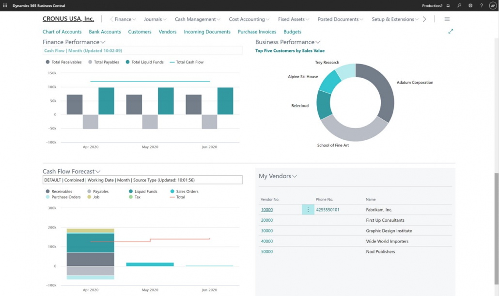Screen dimensions: 499x296
Task: Expand the page with the arrows icon
Action: tap(451, 31)
